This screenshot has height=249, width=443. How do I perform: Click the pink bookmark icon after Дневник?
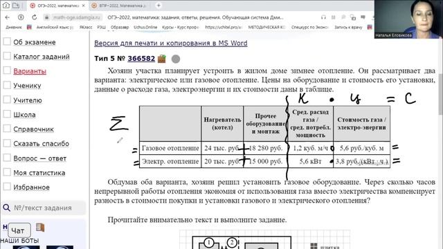(x=29, y=27)
